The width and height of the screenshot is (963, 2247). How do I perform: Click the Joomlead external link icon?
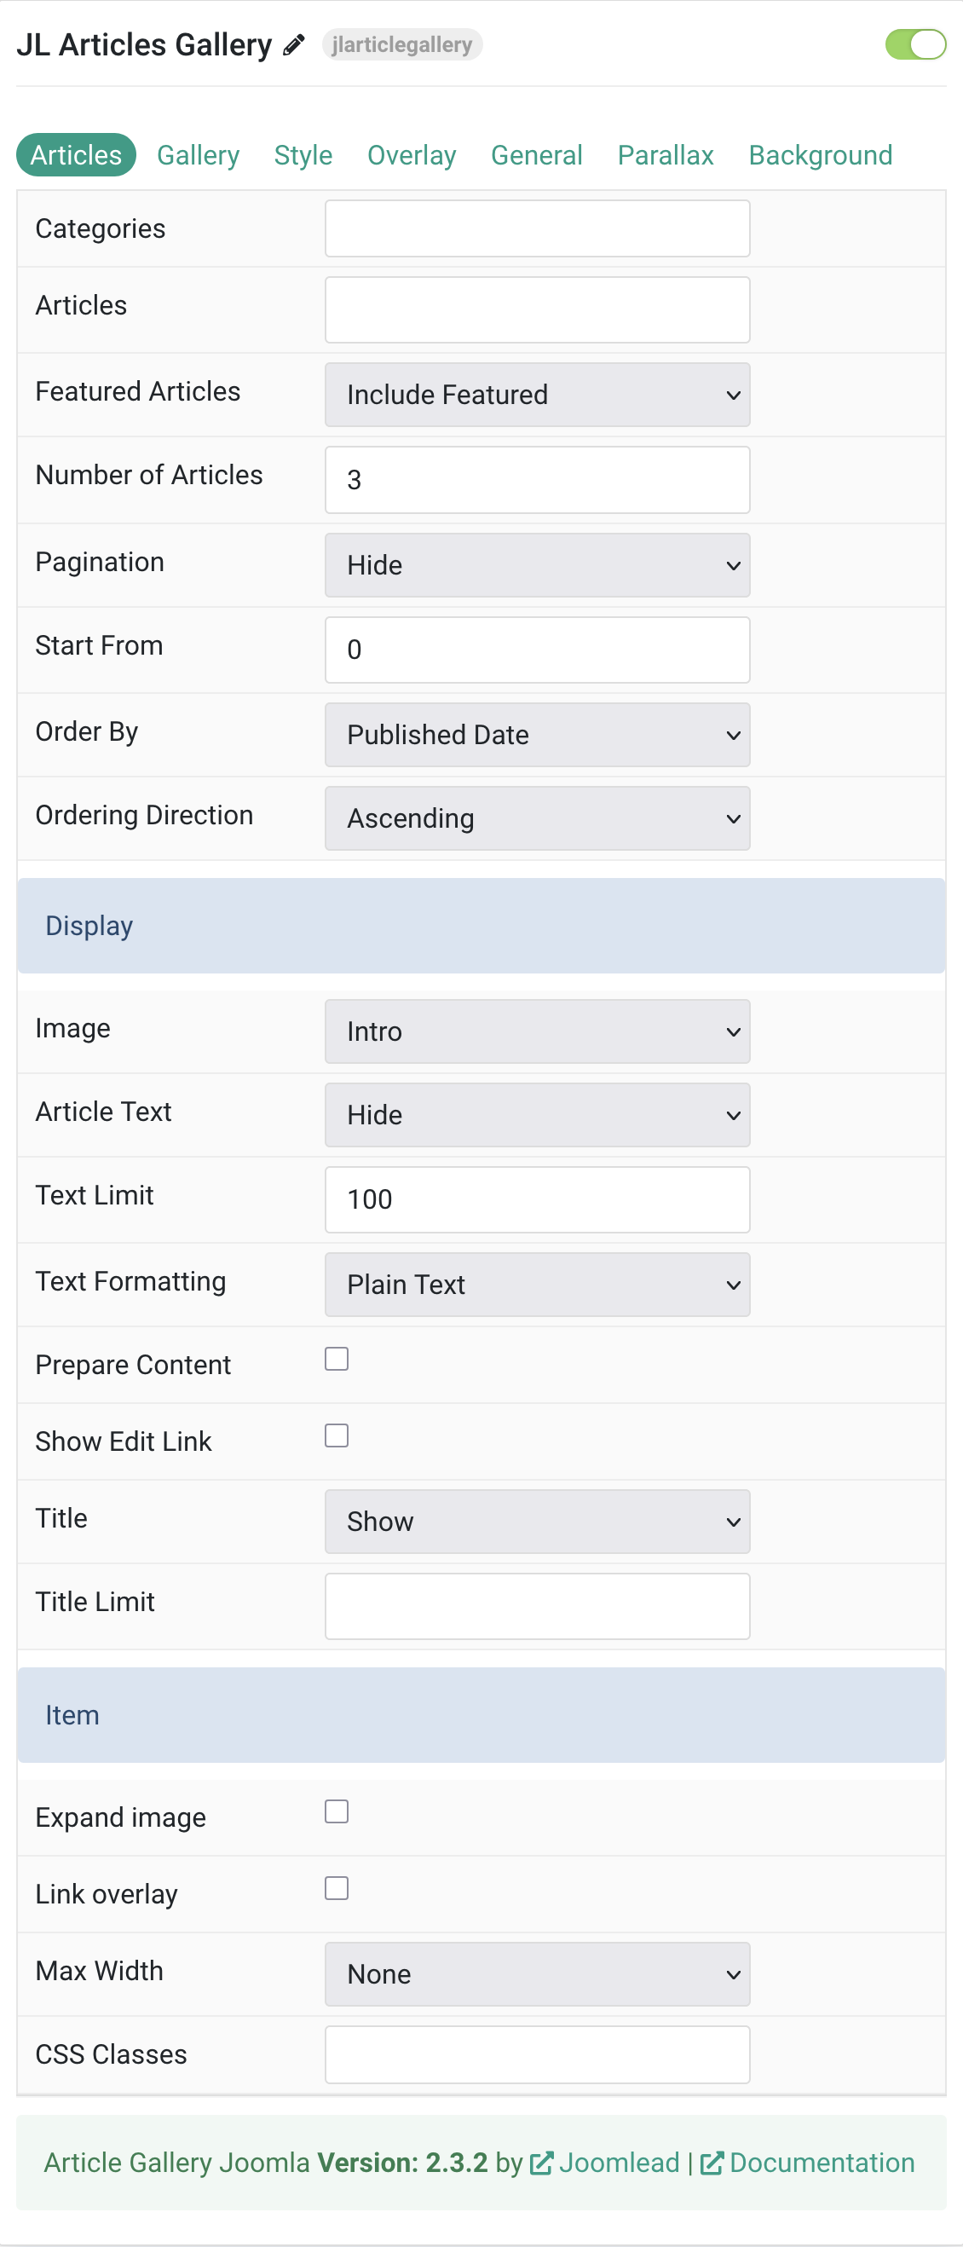pos(541,2163)
